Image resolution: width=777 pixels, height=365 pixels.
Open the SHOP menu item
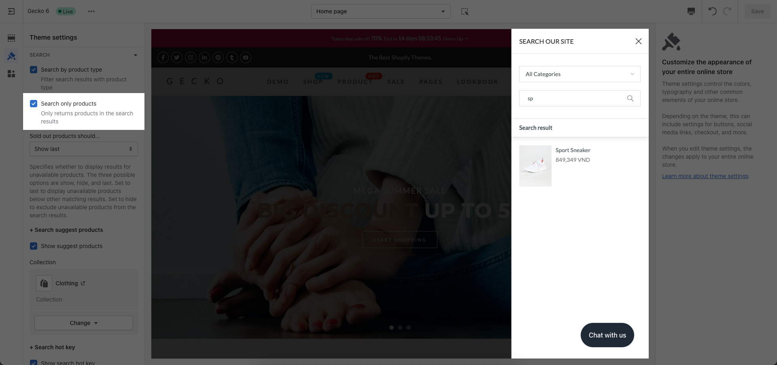(313, 82)
